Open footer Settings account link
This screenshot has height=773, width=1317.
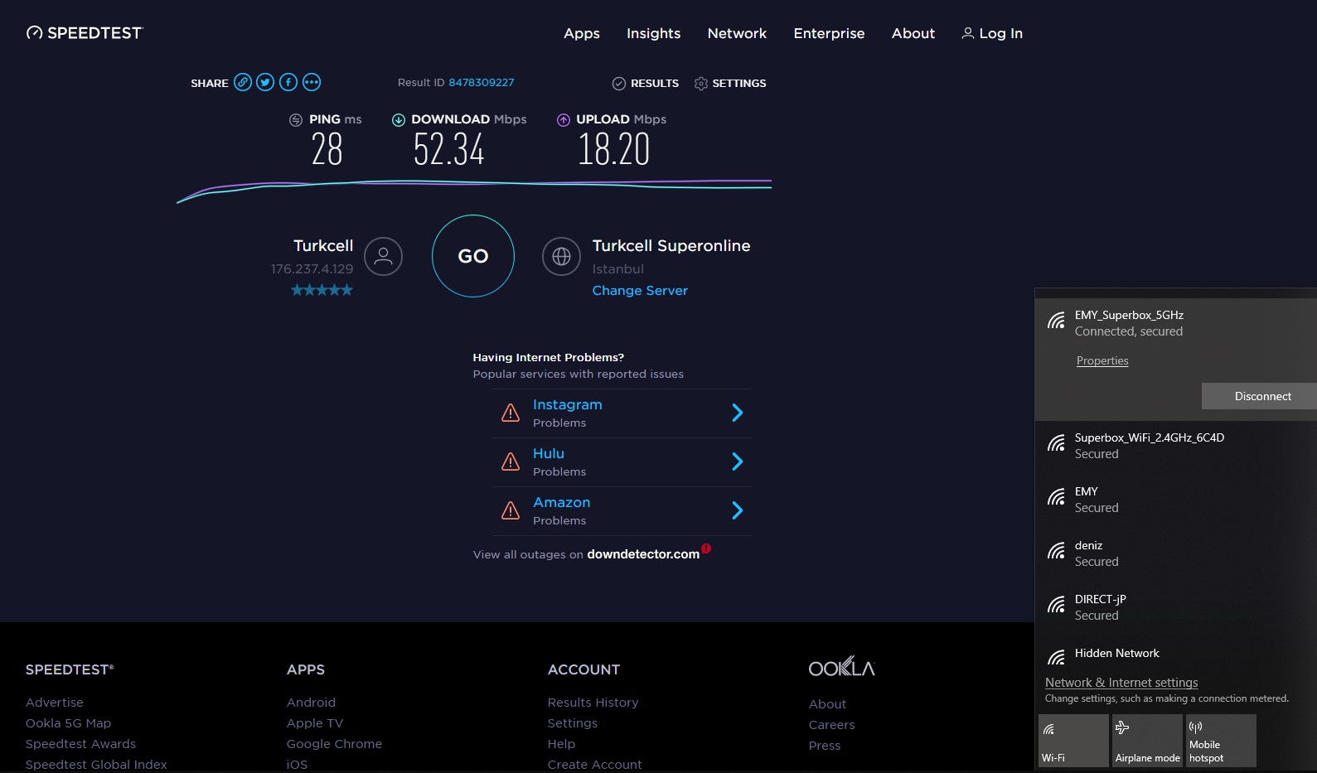pos(572,723)
